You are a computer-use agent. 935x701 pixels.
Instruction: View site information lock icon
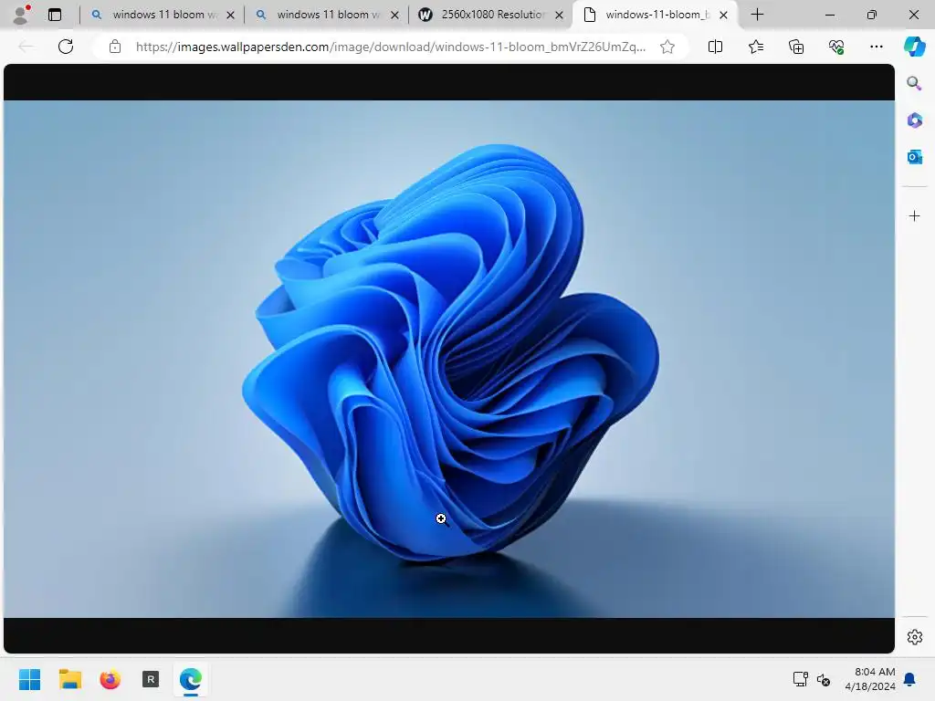pos(115,47)
